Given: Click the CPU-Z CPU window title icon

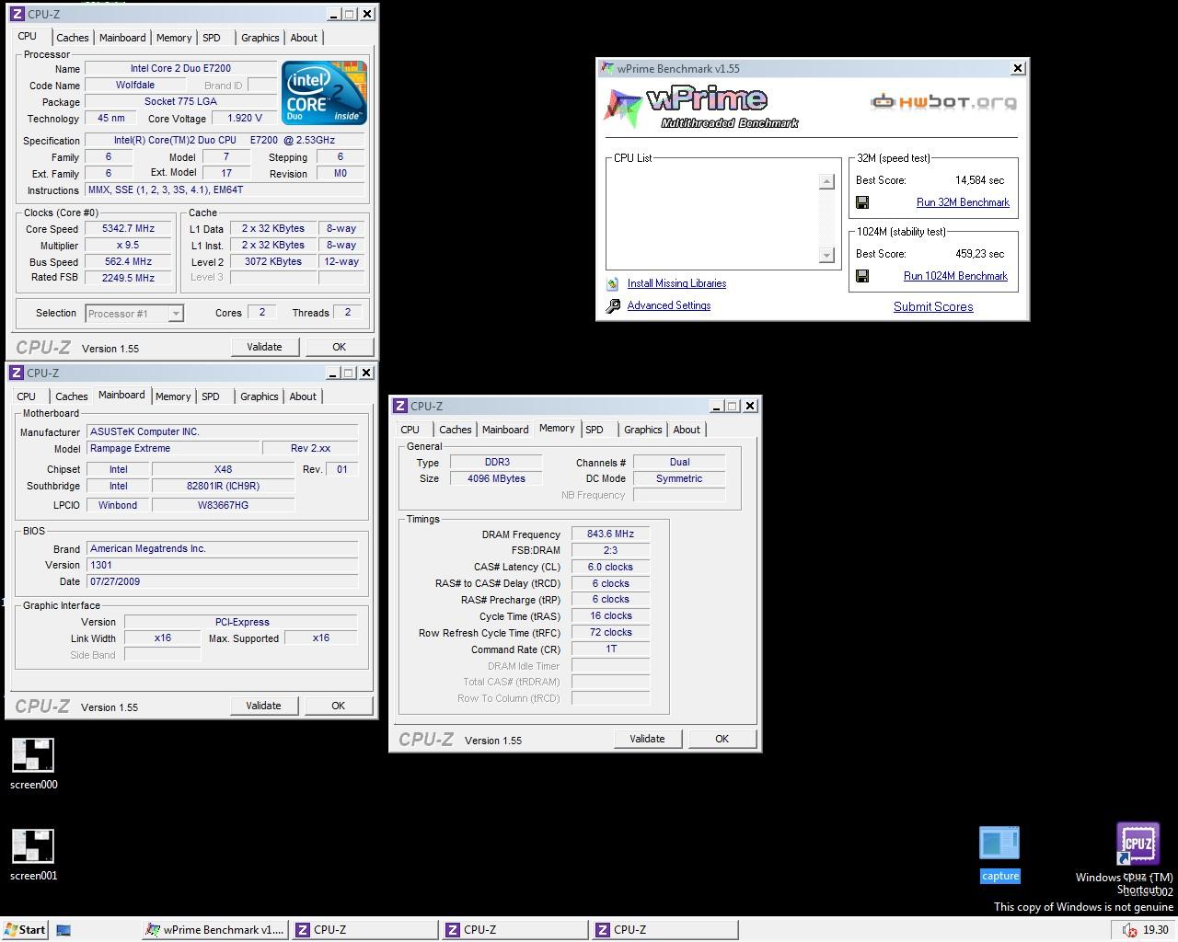Looking at the screenshot, I should click(x=17, y=14).
